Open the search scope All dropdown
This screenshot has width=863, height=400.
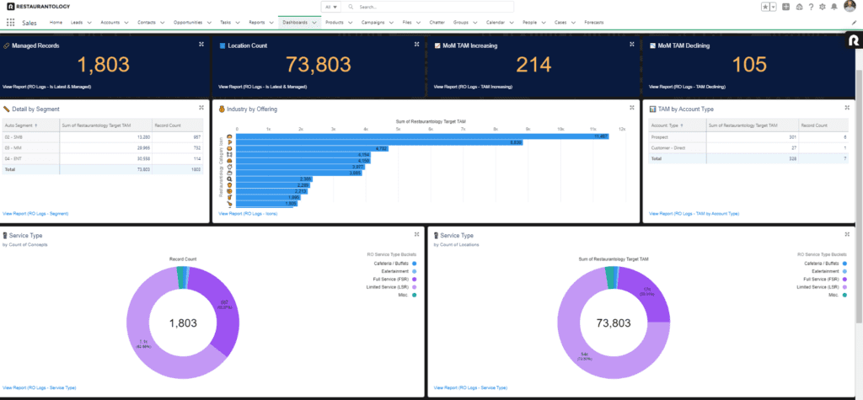coord(330,7)
